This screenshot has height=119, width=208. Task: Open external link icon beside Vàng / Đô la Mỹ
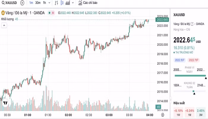192,24
